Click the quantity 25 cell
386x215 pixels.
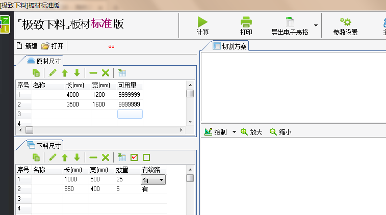[128, 179]
